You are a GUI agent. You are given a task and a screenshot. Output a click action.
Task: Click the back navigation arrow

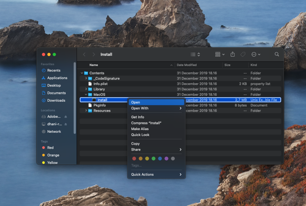tap(84, 55)
